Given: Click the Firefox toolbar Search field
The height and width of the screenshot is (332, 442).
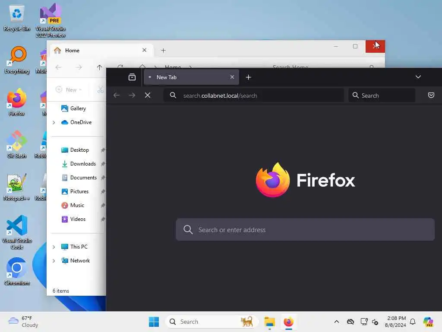Looking at the screenshot, I should (382, 96).
